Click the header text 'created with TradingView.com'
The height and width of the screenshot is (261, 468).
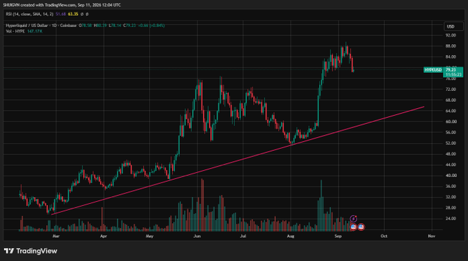(x=48, y=5)
